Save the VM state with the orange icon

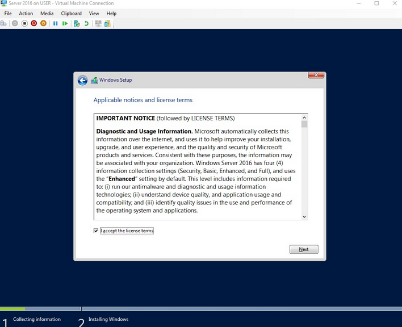click(x=43, y=24)
